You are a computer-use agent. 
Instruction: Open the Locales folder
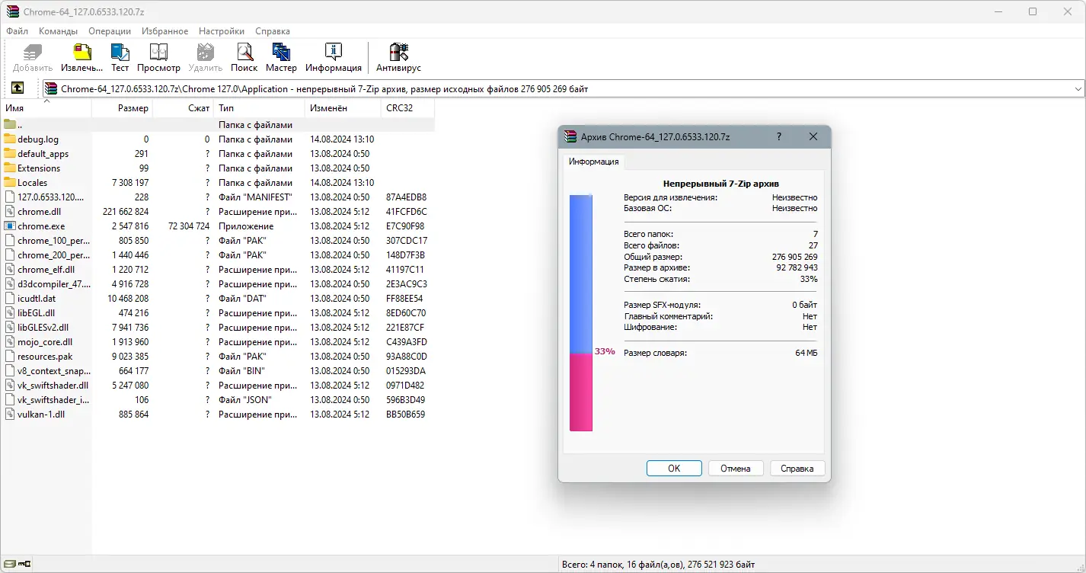[x=36, y=182]
